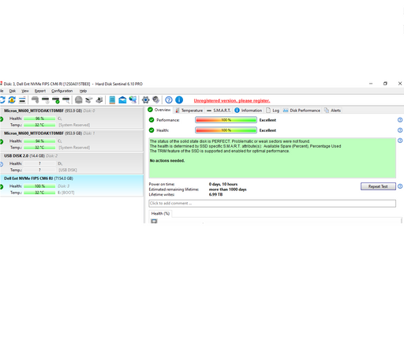
Task: Open the email report envelope icon
Action: pyautogui.click(x=122, y=100)
